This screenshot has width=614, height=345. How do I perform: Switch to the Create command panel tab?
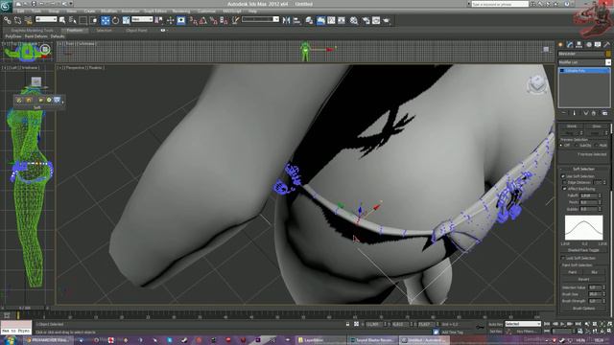pyautogui.click(x=560, y=45)
